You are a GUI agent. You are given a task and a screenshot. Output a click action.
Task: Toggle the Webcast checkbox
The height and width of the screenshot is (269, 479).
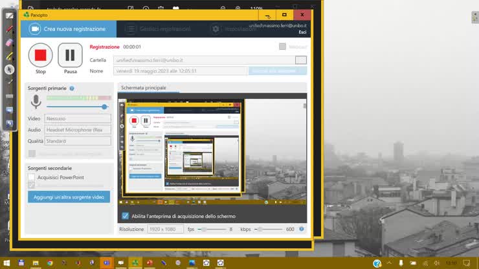coord(282,47)
